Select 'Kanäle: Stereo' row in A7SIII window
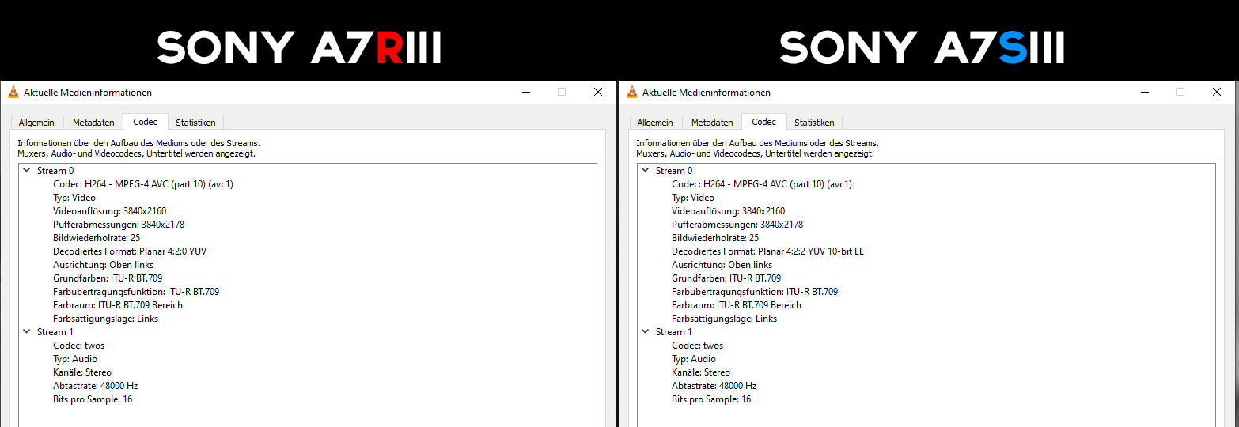The height and width of the screenshot is (427, 1239). point(701,372)
